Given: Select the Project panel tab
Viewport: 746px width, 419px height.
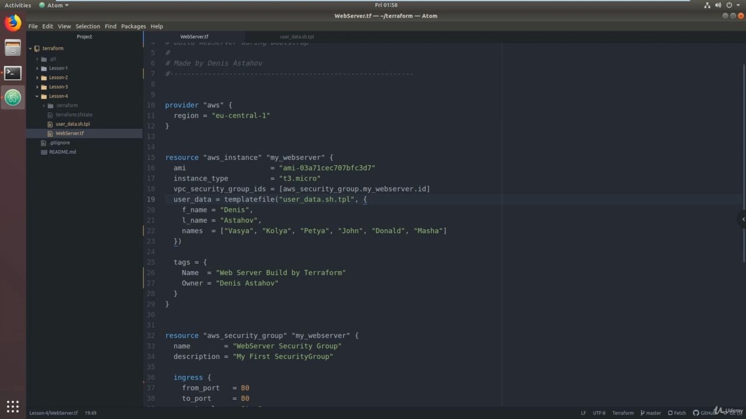Looking at the screenshot, I should [x=85, y=37].
